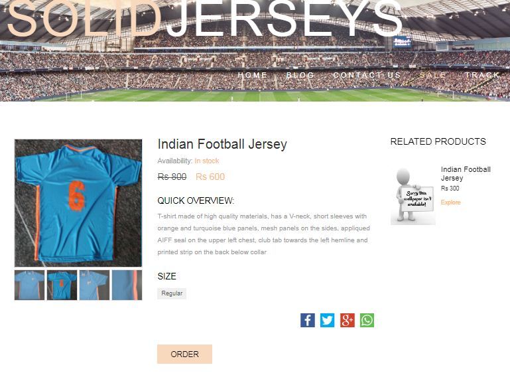This screenshot has width=510, height=383.
Task: Click the main jersey product image
Action: [78, 203]
